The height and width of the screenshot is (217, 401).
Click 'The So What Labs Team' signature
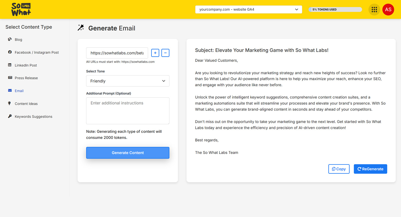coord(217,153)
